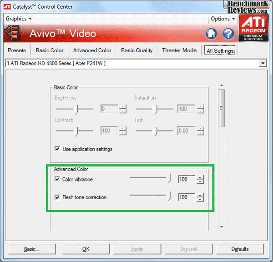
Task: Switch to the Basic Color tab
Action: [x=50, y=50]
